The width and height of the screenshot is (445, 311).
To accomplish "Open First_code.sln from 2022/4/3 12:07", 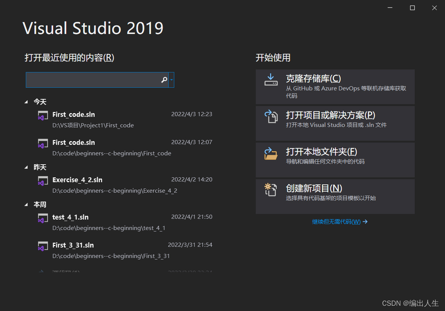I will click(125, 148).
